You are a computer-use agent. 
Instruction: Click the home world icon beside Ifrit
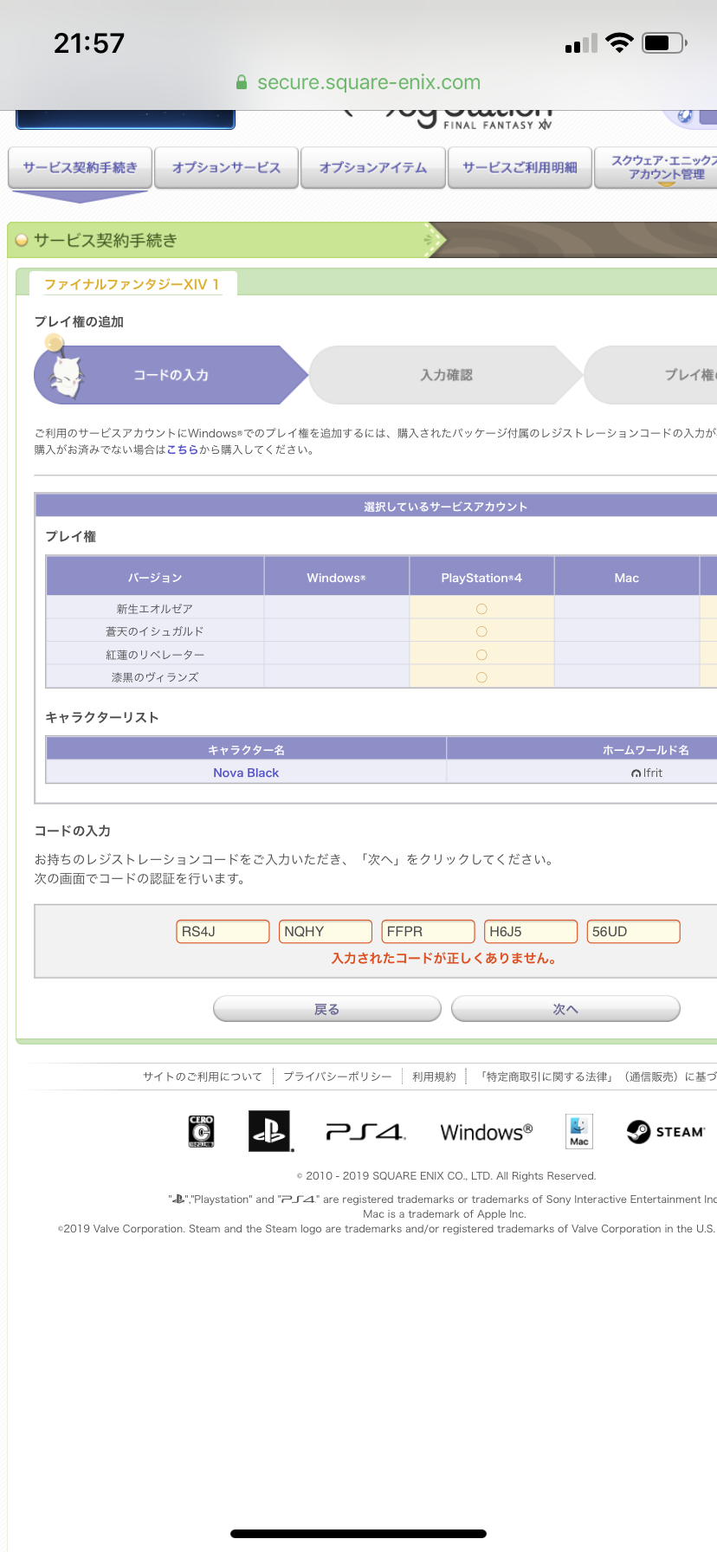pos(636,773)
